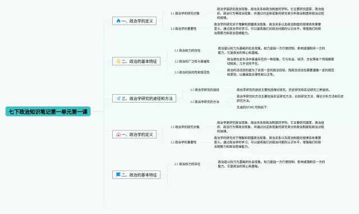Select the first 一、政治学的定义 topic node
Viewport: 359px width, 214px height.
coord(135,21)
